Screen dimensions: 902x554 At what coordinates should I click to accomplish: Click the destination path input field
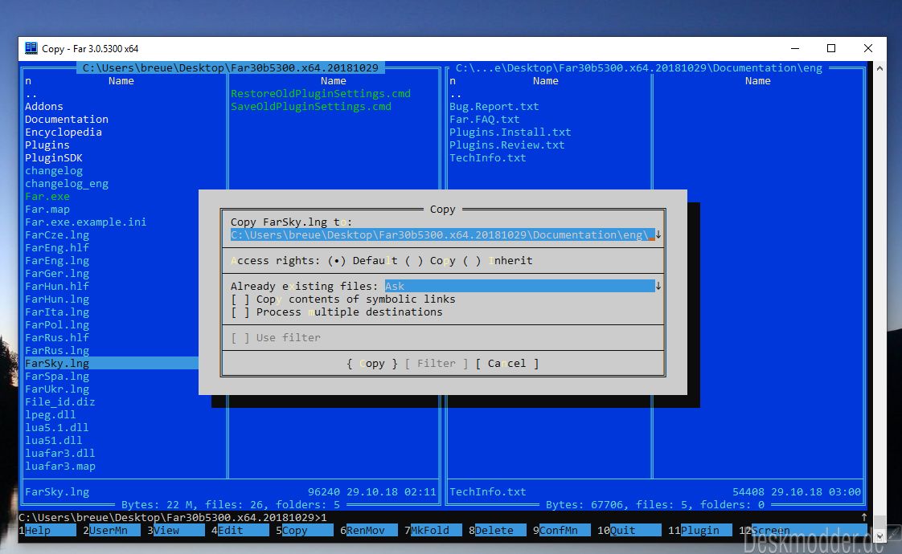click(x=442, y=235)
